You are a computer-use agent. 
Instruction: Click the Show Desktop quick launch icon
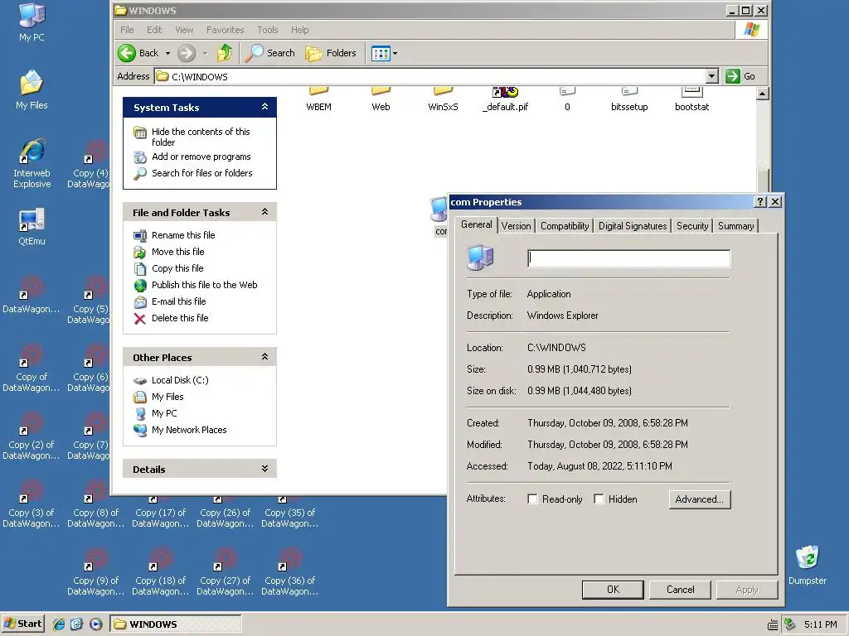(77, 624)
